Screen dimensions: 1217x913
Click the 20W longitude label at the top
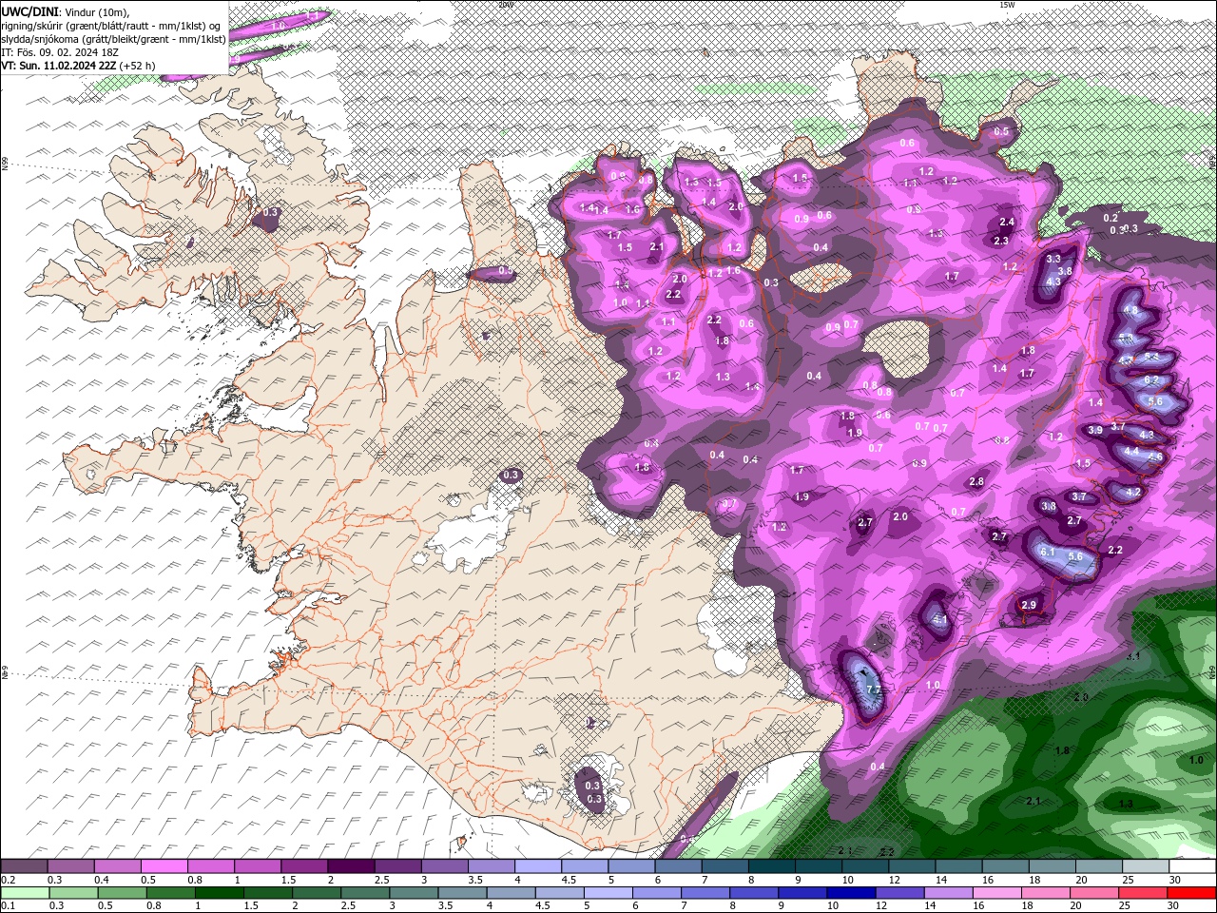505,5
